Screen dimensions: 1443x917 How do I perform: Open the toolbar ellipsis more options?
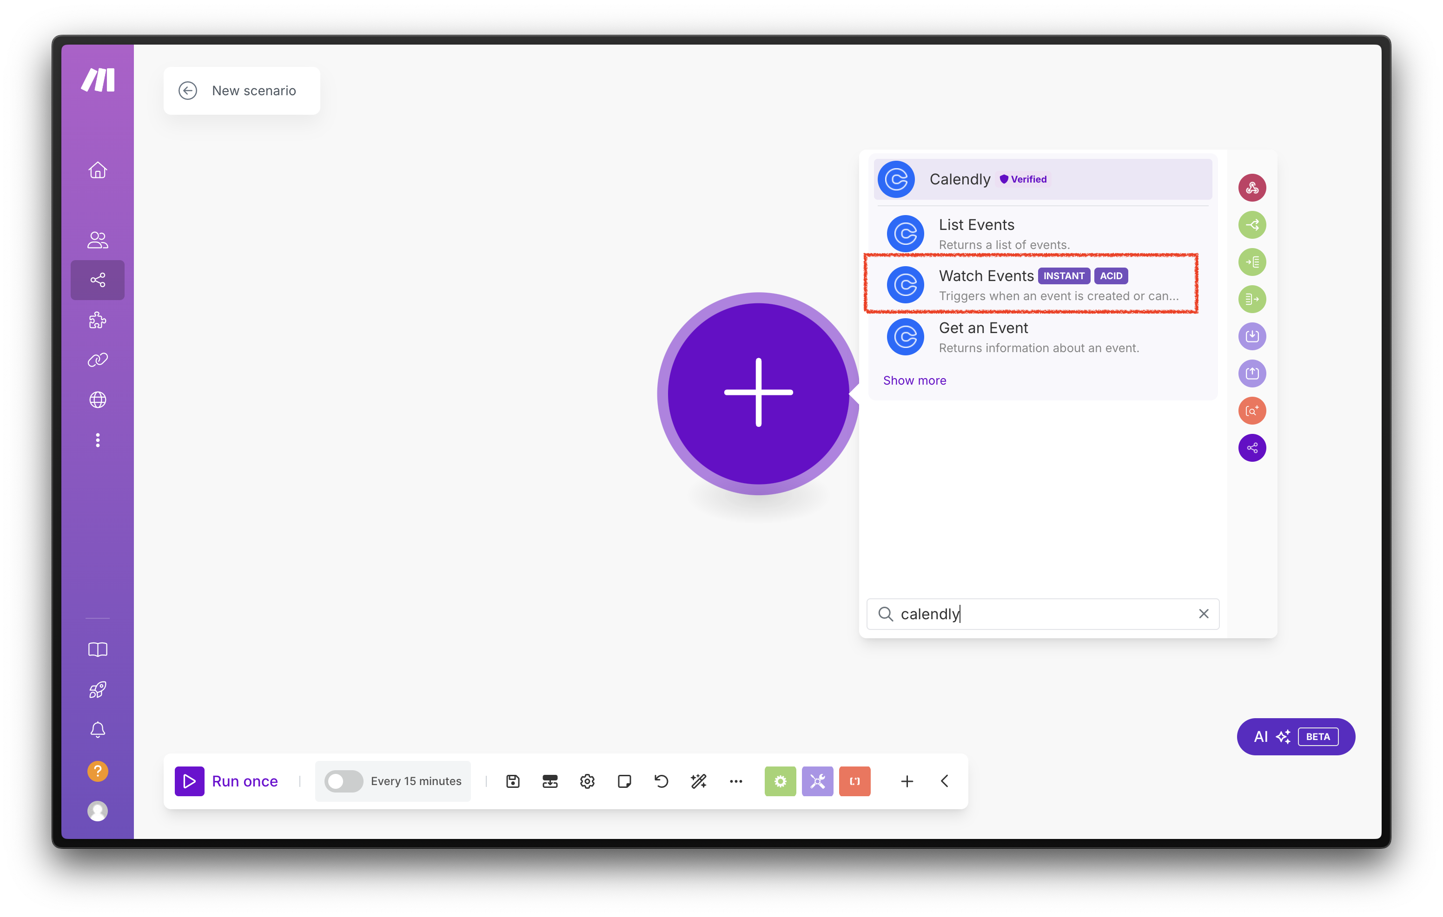click(x=736, y=781)
